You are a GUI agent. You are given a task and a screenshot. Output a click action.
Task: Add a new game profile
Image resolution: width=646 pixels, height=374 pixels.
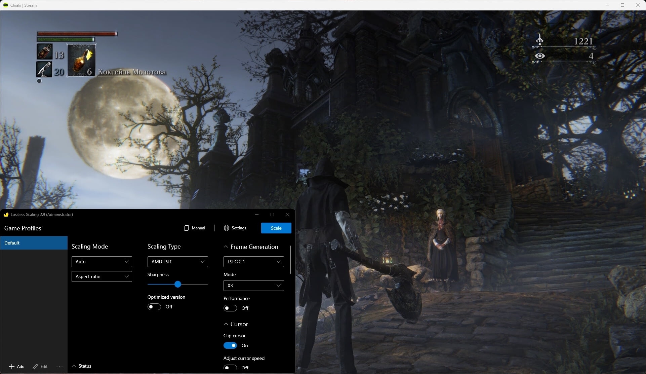(x=17, y=366)
